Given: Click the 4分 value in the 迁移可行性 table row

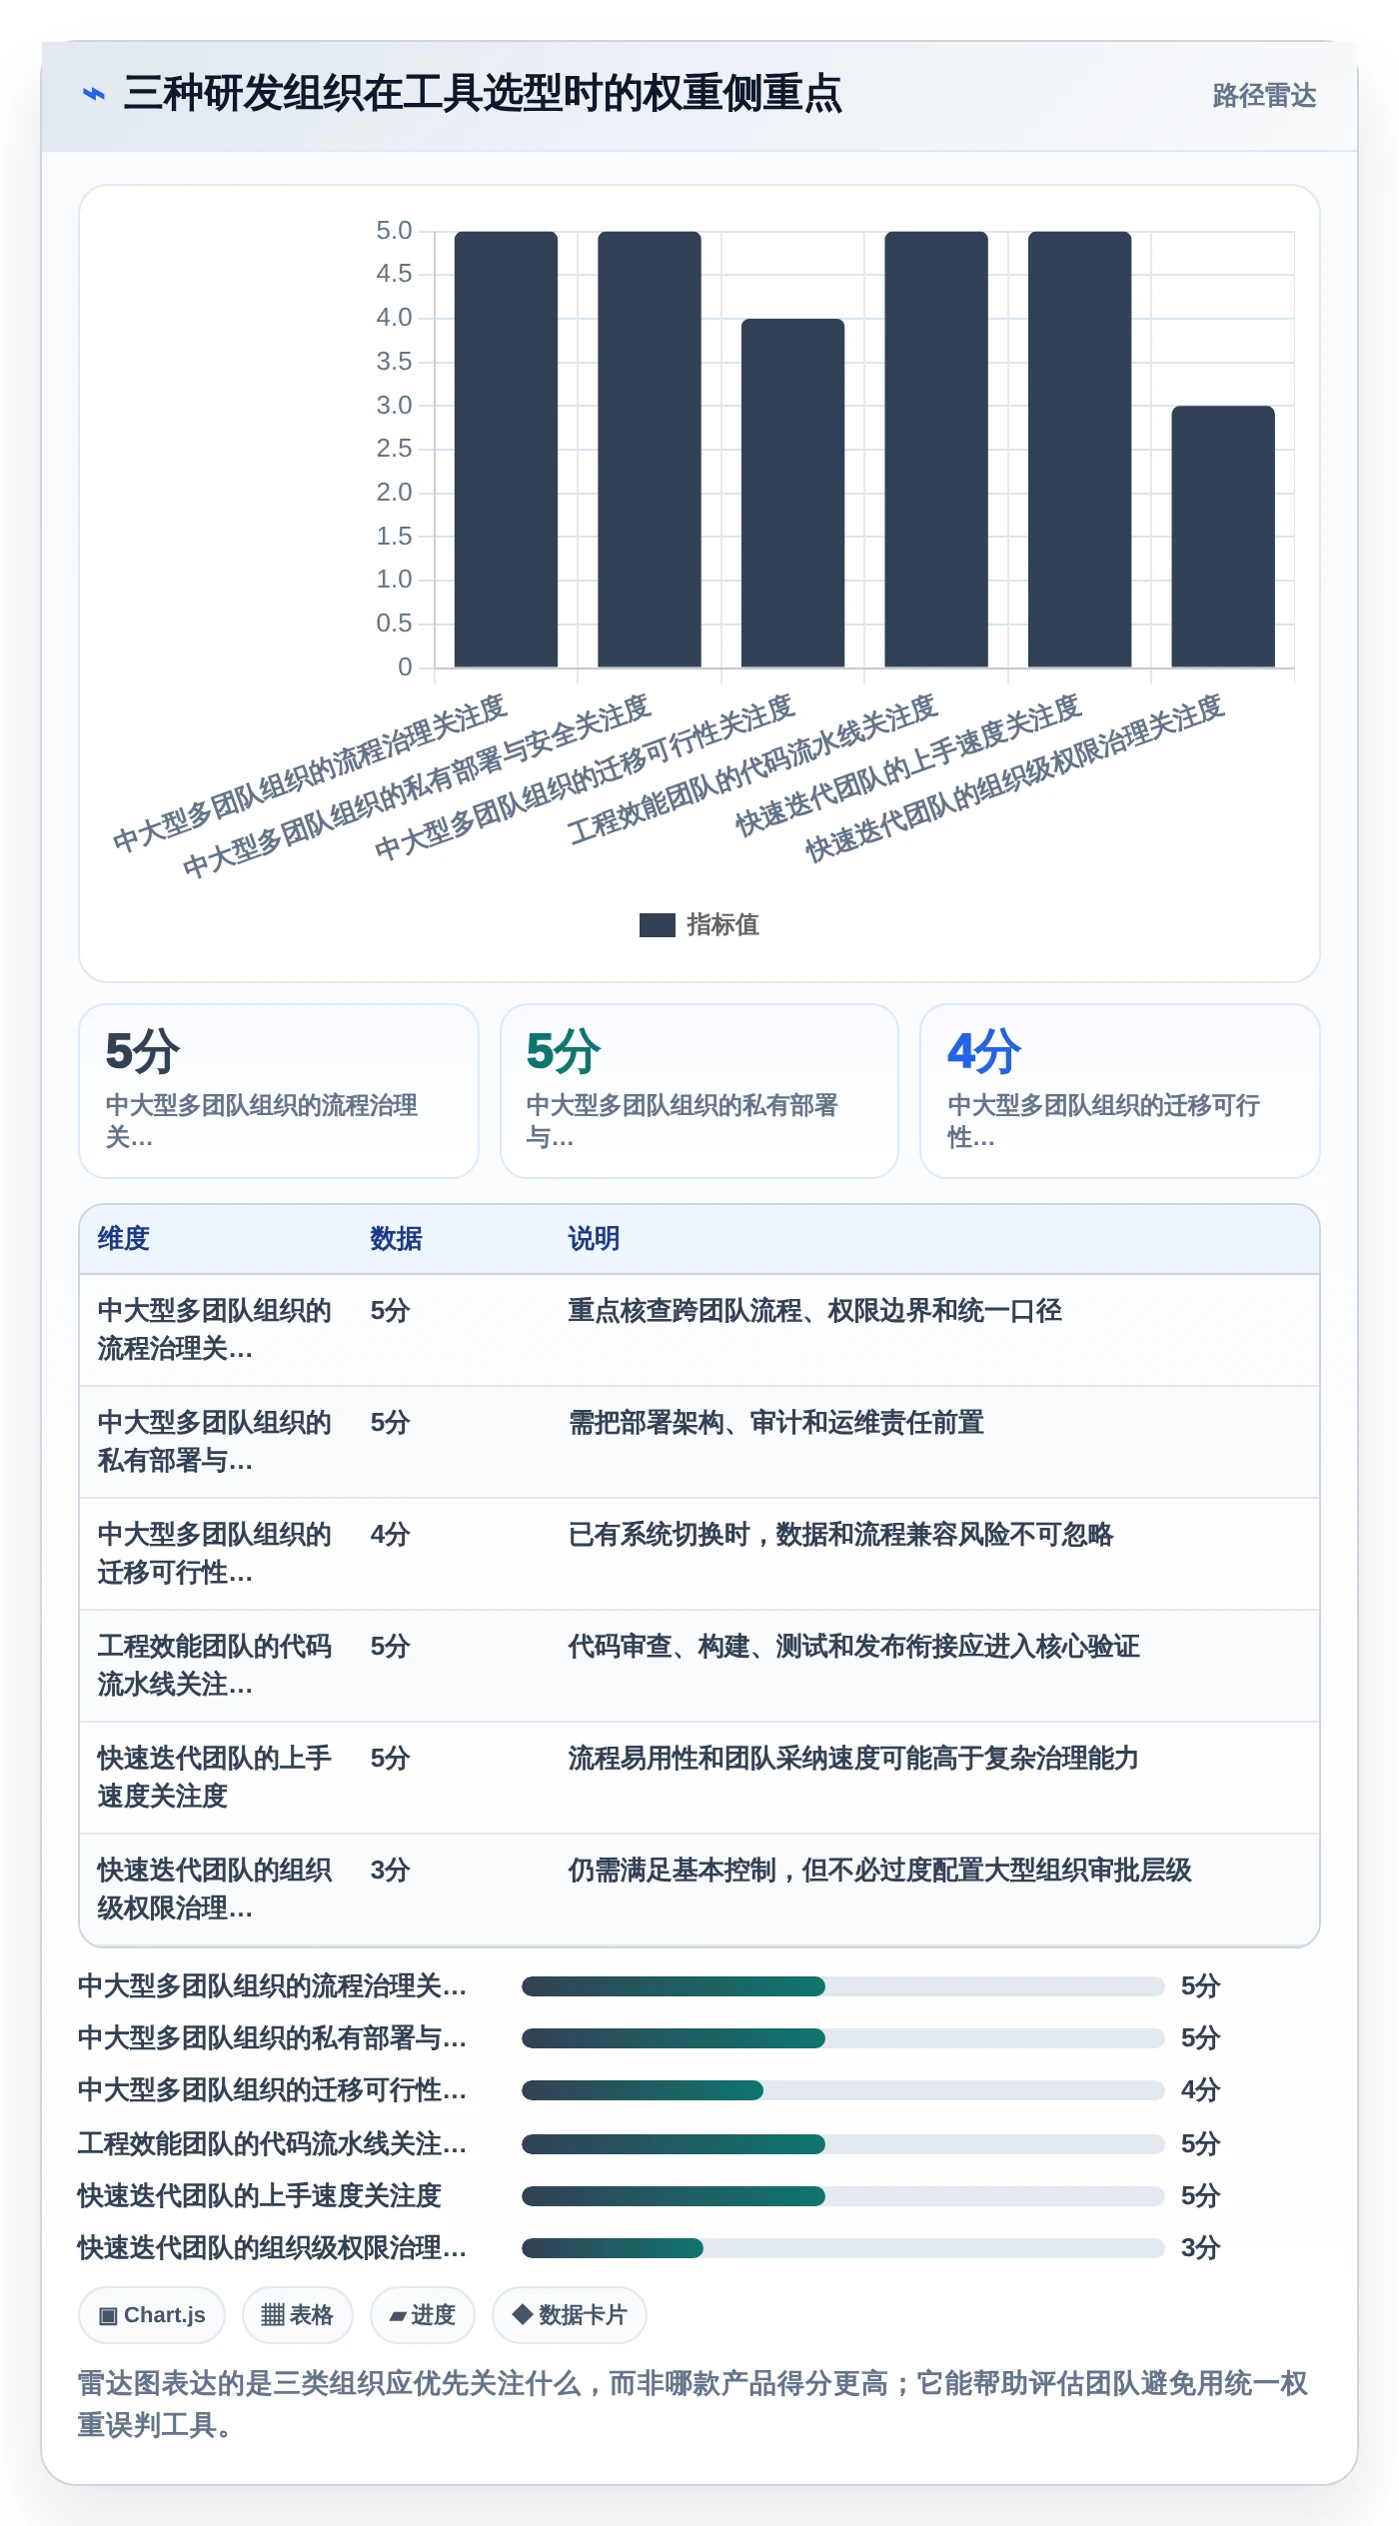Looking at the screenshot, I should click(x=391, y=1535).
